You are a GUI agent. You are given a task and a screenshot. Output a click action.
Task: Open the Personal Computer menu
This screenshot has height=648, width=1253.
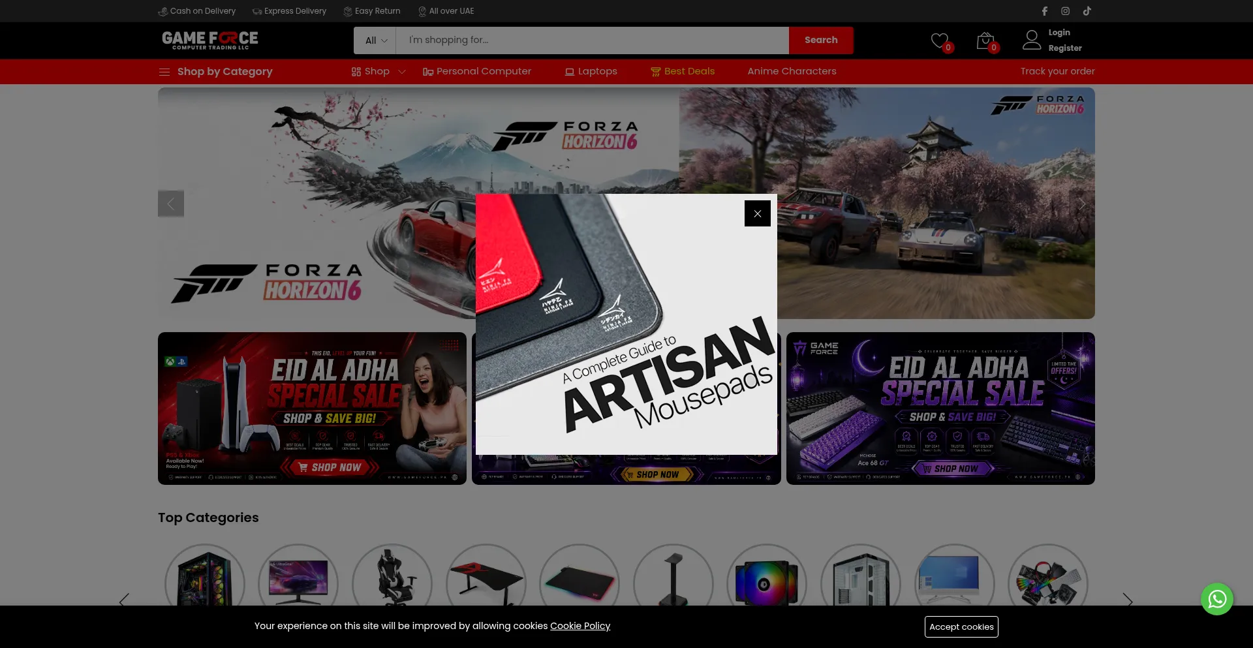[x=477, y=72]
